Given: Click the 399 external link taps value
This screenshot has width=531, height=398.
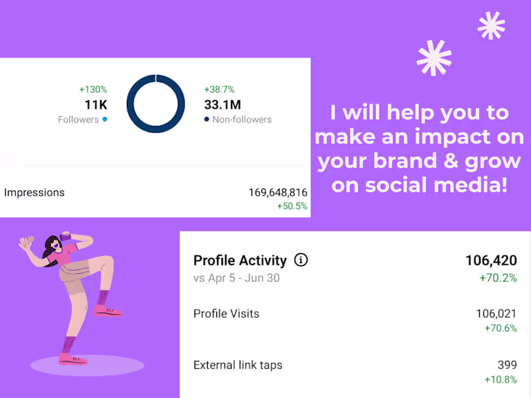Looking at the screenshot, I should [x=507, y=365].
